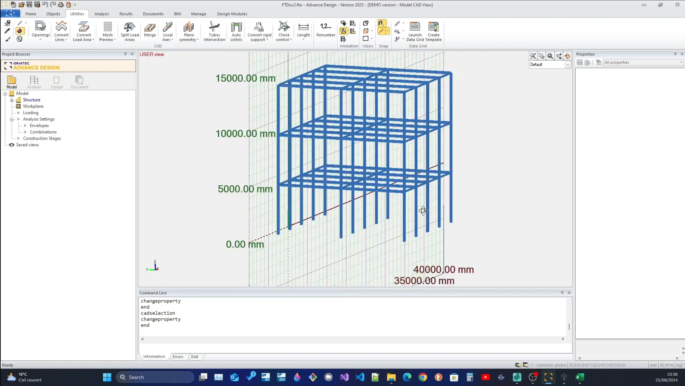Switch to the Results ribbon tab

(x=126, y=14)
